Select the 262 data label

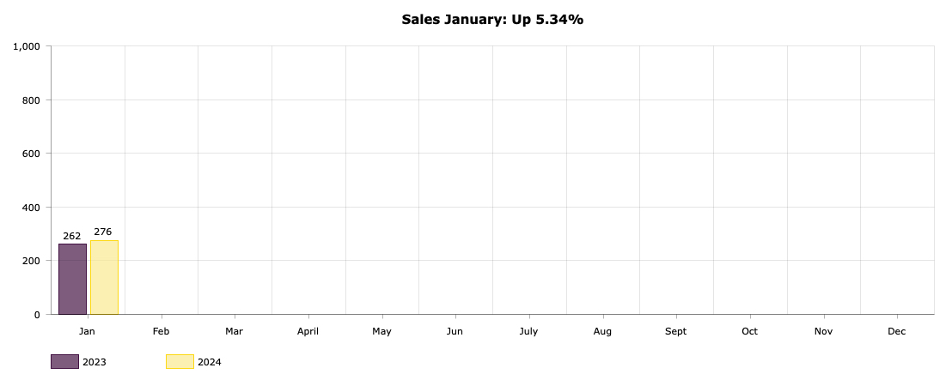point(71,237)
